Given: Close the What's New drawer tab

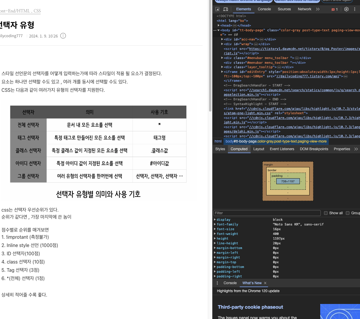Looking at the screenshot, I should (x=265, y=283).
